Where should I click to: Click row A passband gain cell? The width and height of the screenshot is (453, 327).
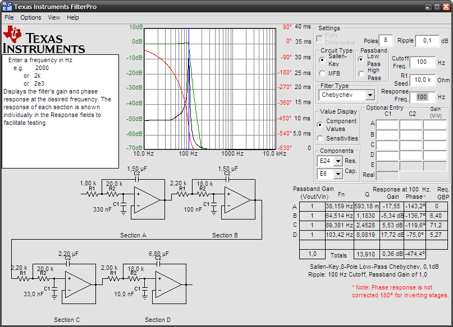click(x=312, y=206)
